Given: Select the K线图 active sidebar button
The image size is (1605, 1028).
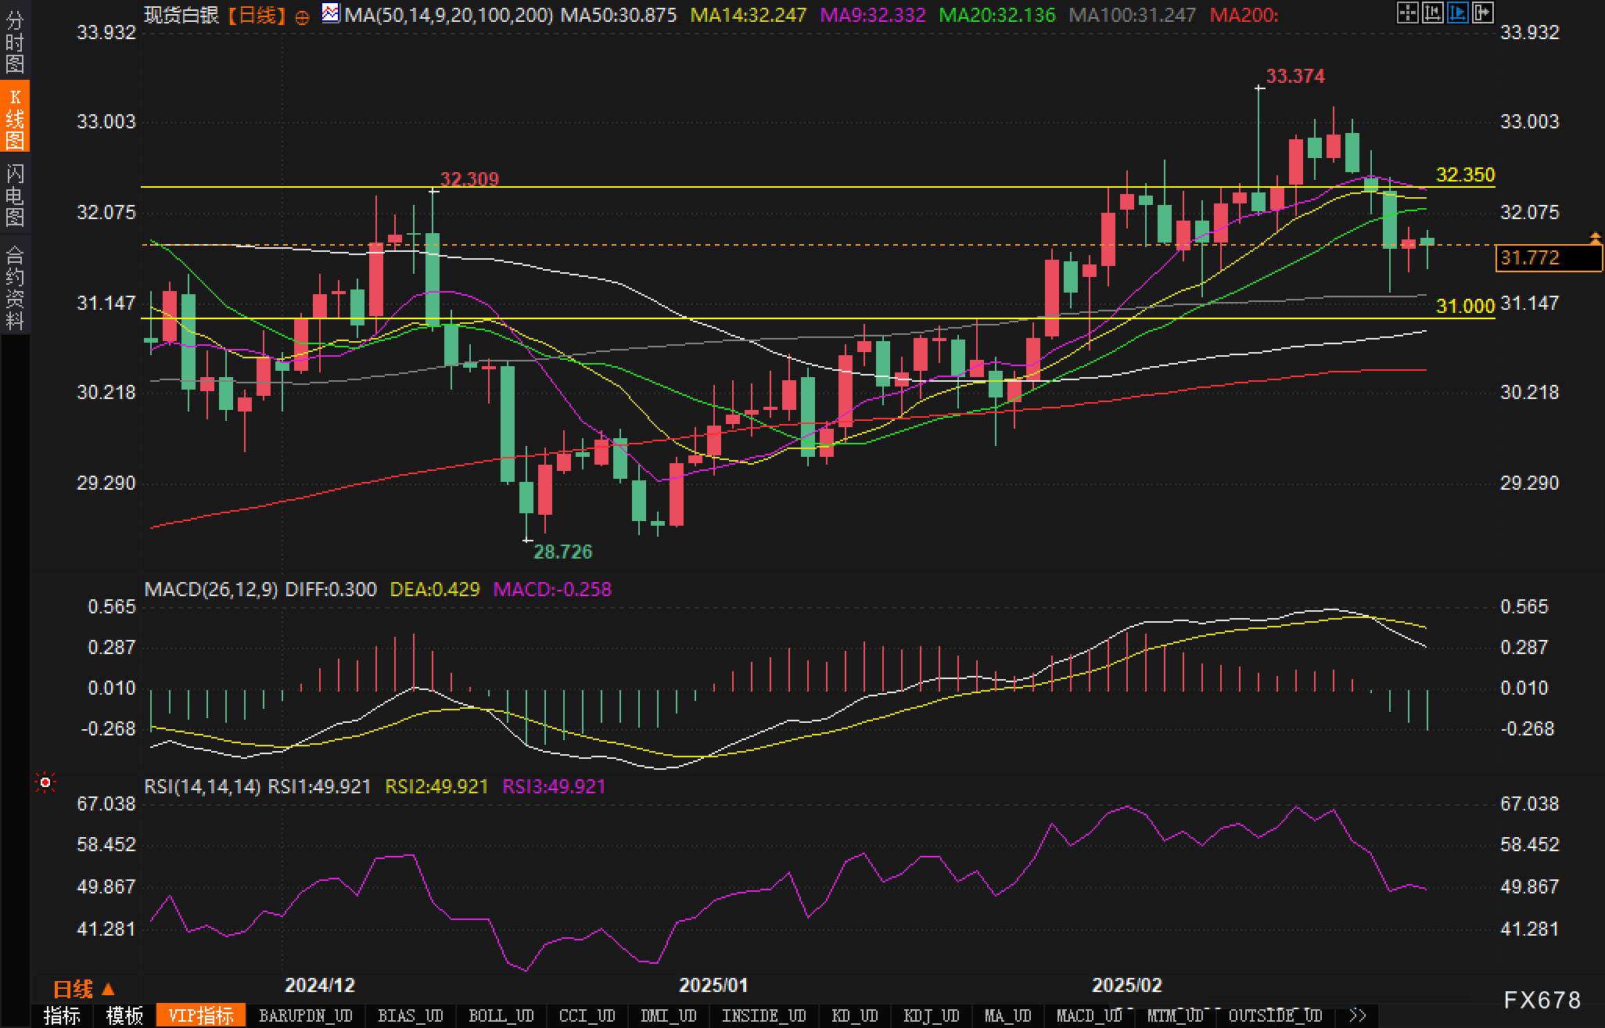Looking at the screenshot, I should [15, 117].
